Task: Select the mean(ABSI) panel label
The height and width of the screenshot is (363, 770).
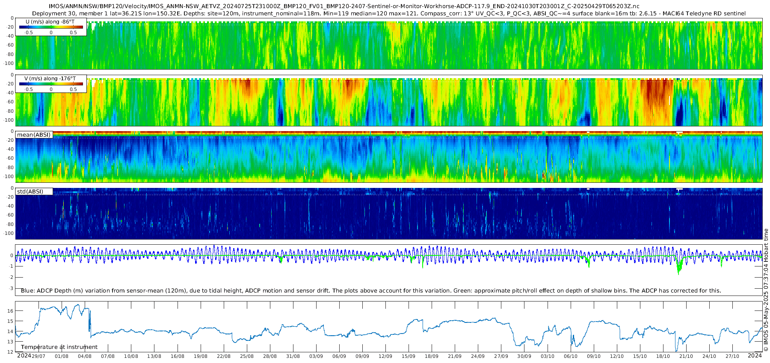Action: tap(34, 135)
